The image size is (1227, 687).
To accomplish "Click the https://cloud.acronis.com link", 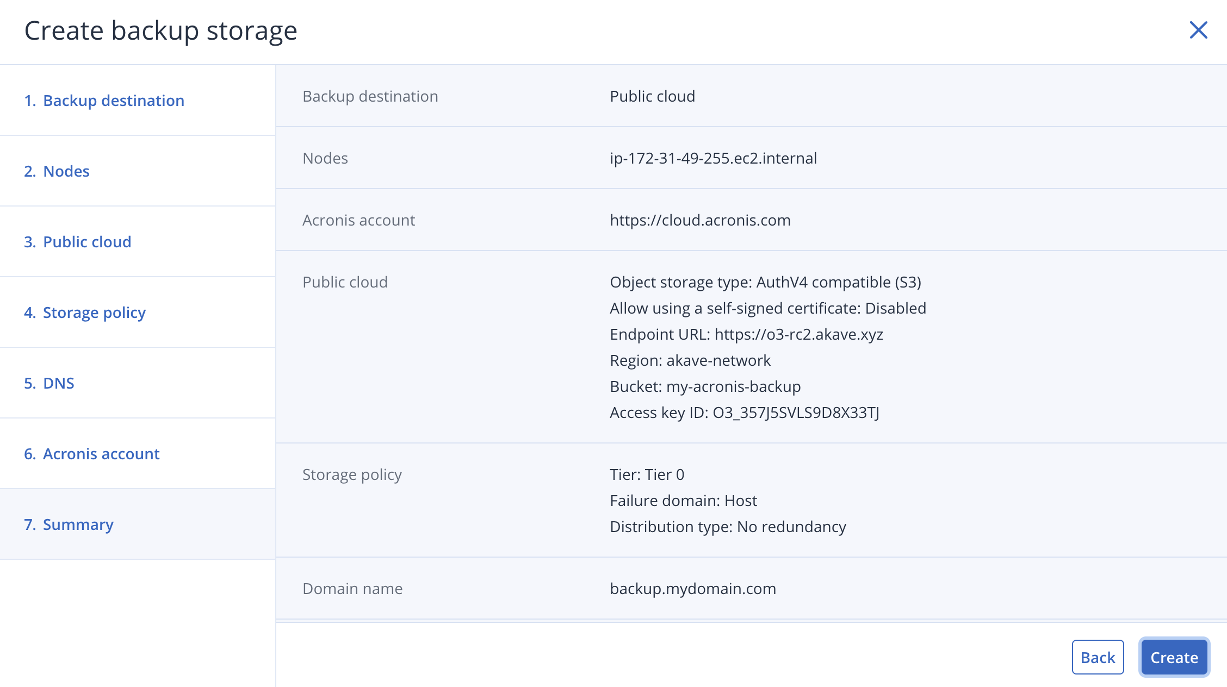I will (x=700, y=220).
